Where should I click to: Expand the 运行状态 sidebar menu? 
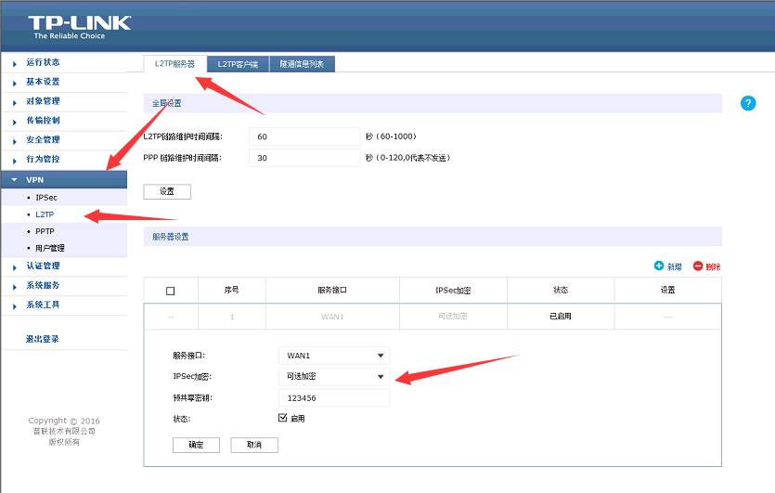[43, 62]
